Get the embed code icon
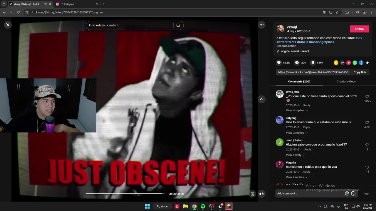 (x=342, y=63)
